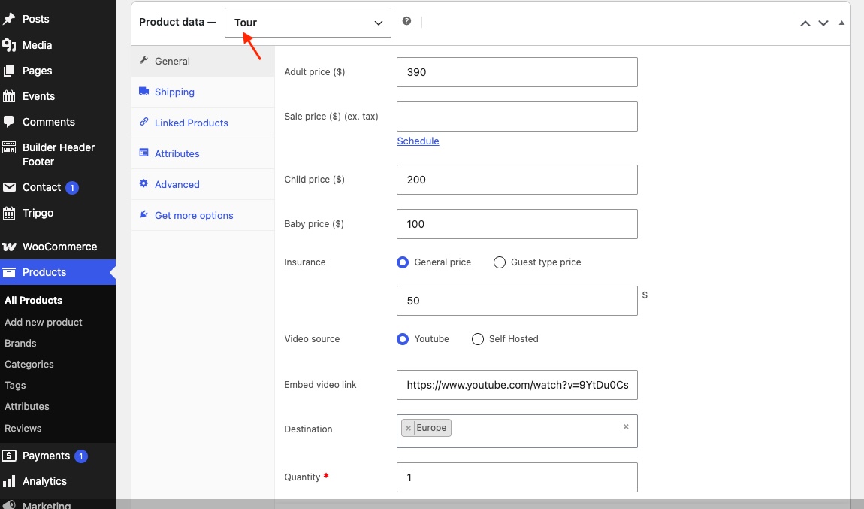Open the WooCommerce menu
The image size is (864, 509).
point(58,247)
